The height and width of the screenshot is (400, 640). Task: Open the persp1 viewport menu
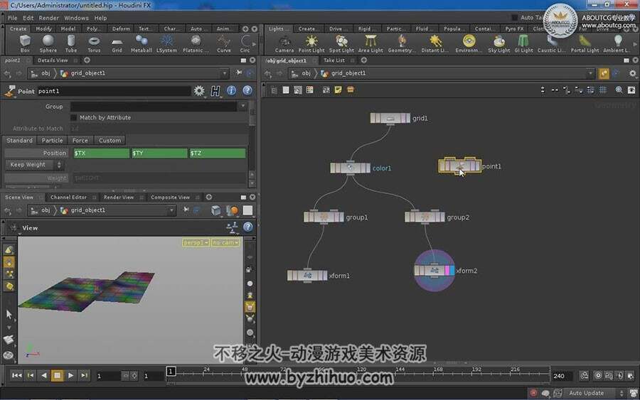[x=196, y=242]
